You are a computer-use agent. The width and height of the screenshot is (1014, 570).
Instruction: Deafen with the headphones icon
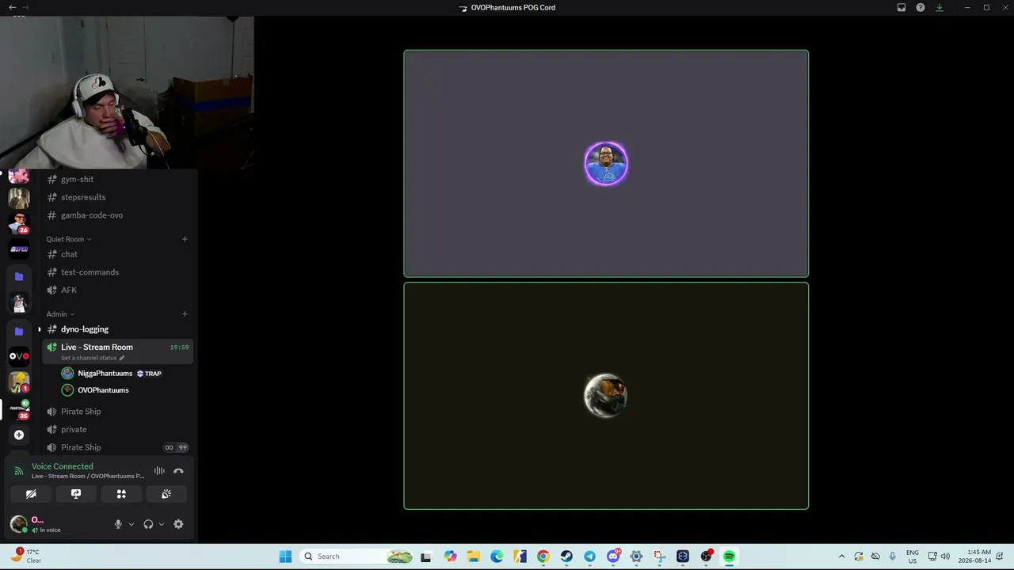point(148,524)
